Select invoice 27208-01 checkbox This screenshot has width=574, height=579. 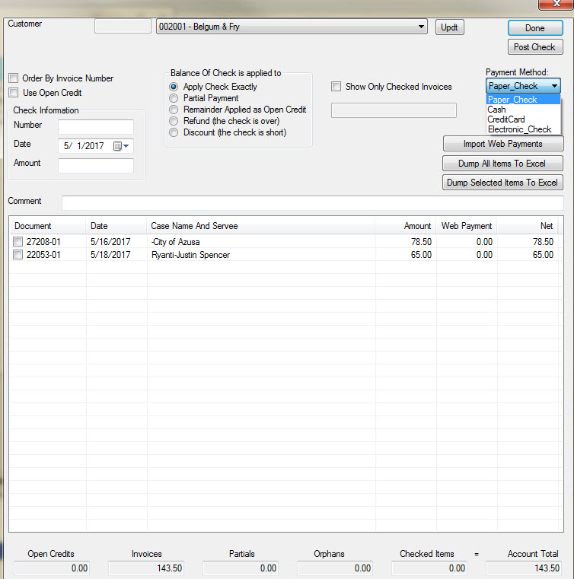pyautogui.click(x=18, y=241)
